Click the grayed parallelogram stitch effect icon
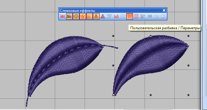Image resolution: width=207 pixels, height=110 pixels. [110, 16]
